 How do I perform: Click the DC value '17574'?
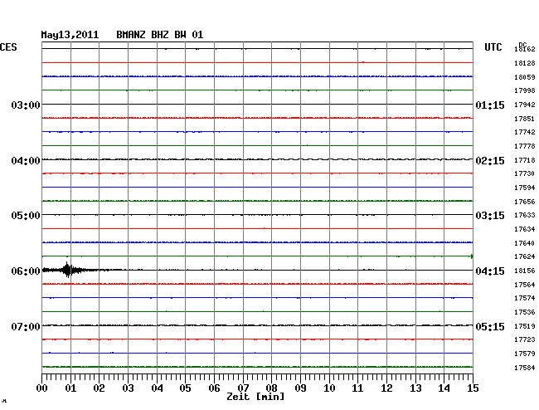tap(525, 299)
